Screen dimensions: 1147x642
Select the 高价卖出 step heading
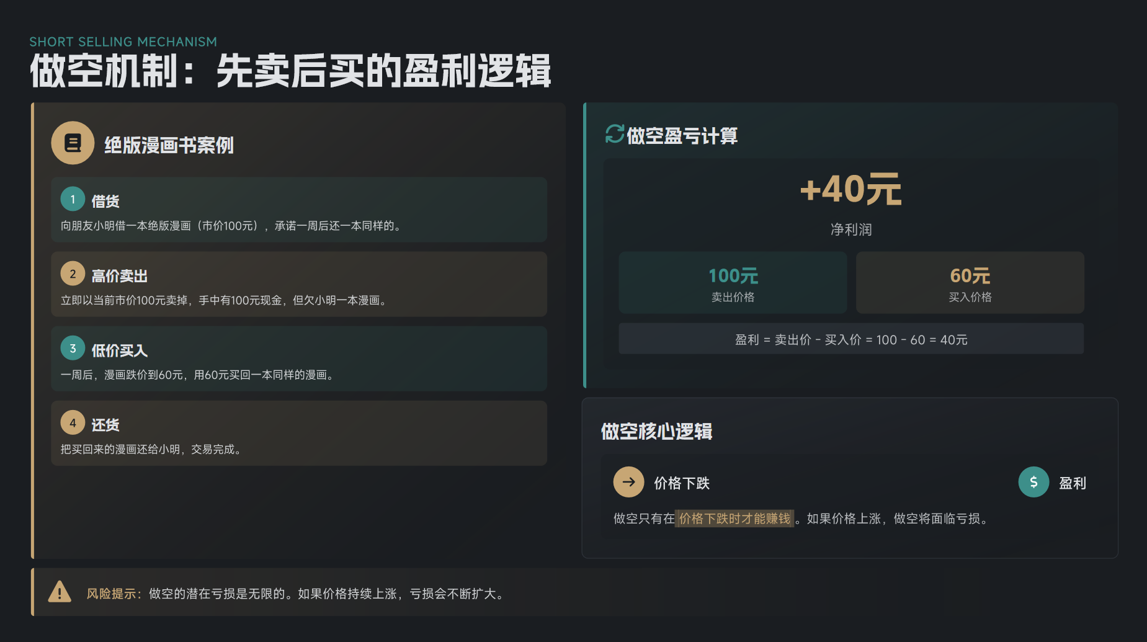tap(120, 275)
